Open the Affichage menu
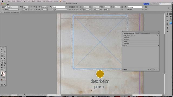Image resolution: width=173 pixels, height=97 pixels. (x=49, y=1)
